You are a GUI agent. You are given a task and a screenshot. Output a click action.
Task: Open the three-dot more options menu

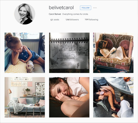coord(95,8)
